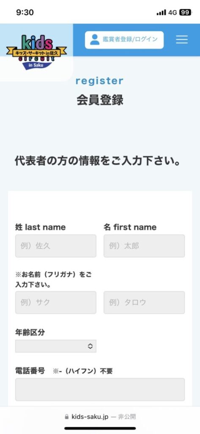The height and width of the screenshot is (434, 200).
Task: Open the hamburger menu
Action: [x=181, y=39]
